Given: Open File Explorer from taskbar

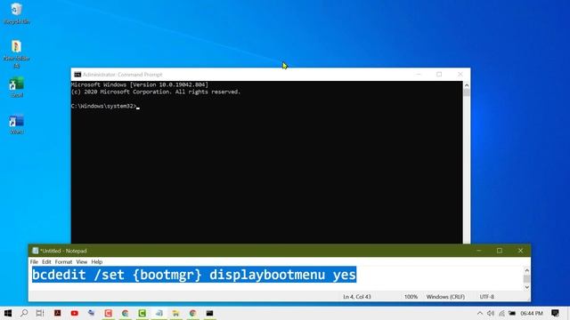Looking at the screenshot, I should (x=176, y=313).
